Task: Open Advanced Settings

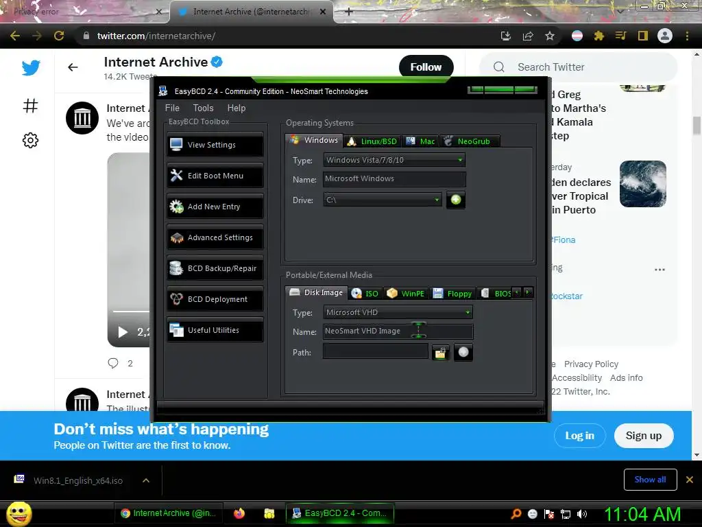Action: (x=215, y=237)
